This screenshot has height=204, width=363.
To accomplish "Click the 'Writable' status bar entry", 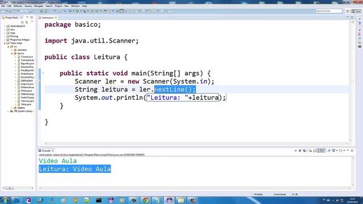I will tap(259, 194).
